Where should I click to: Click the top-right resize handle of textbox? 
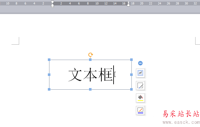(131, 60)
